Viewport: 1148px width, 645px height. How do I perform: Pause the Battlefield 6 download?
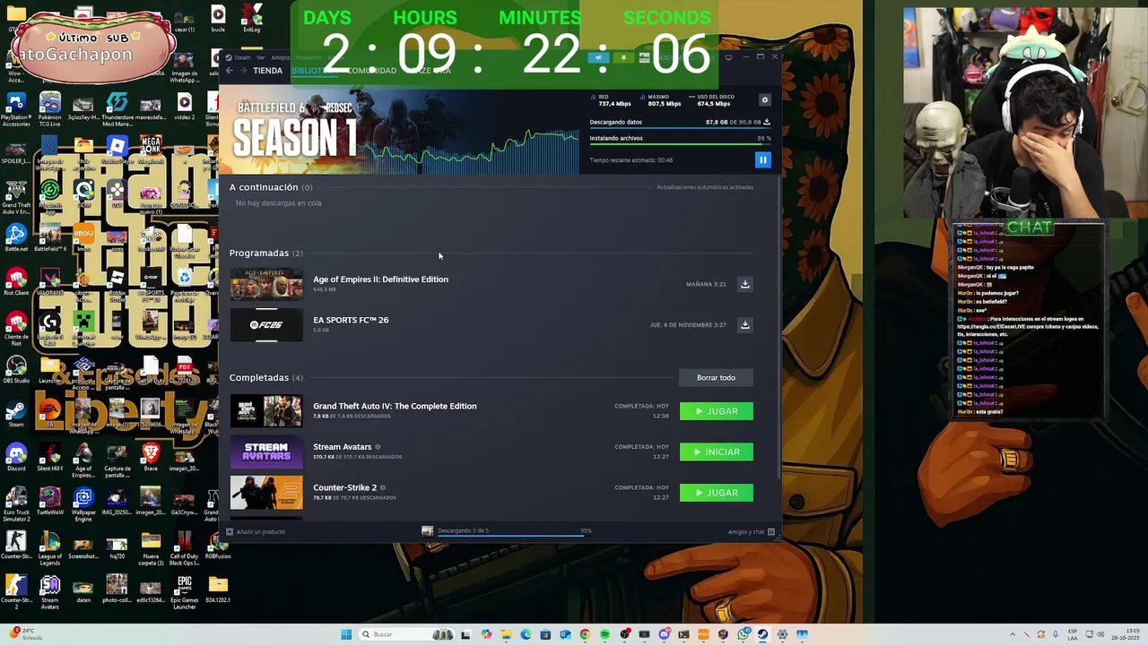762,159
